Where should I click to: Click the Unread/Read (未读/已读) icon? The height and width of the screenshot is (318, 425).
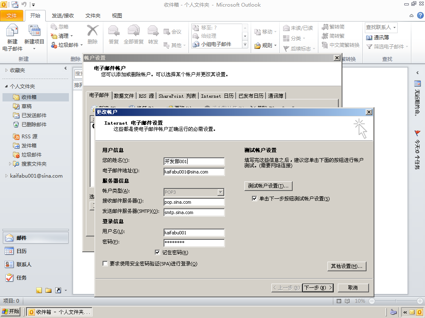click(x=286, y=28)
